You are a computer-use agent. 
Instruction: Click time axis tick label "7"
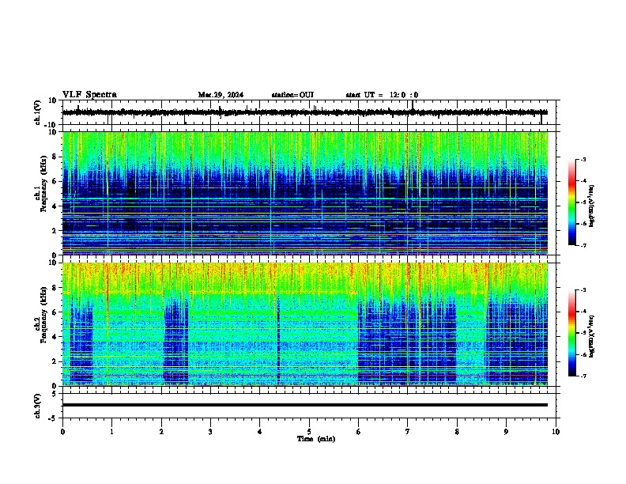coord(408,432)
